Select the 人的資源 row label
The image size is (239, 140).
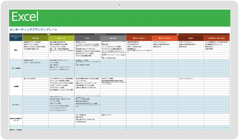[x=16, y=86]
